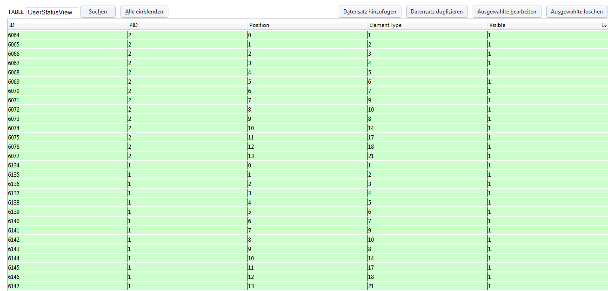Select the row with ID 6136
The image size is (608, 291).
coord(307,184)
